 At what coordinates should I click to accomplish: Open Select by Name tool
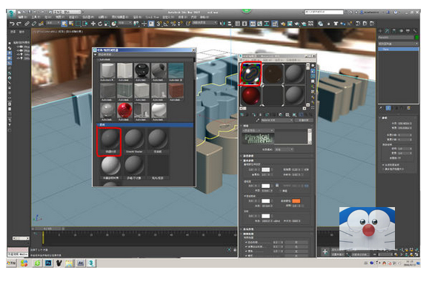point(71,24)
